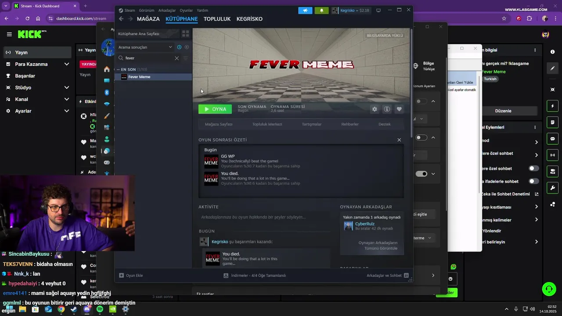562x316 pixels.
Task: Open Network Wi-Fi settings sidebar icon
Action: pos(107,104)
